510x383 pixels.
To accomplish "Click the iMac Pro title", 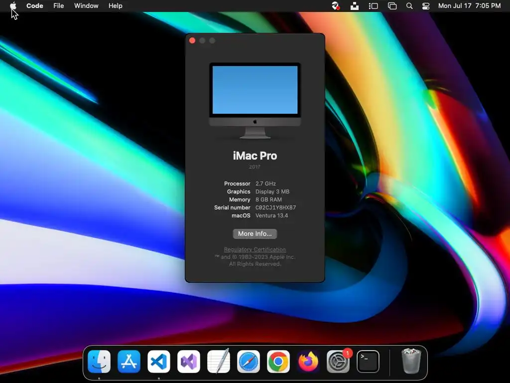I will point(255,156).
